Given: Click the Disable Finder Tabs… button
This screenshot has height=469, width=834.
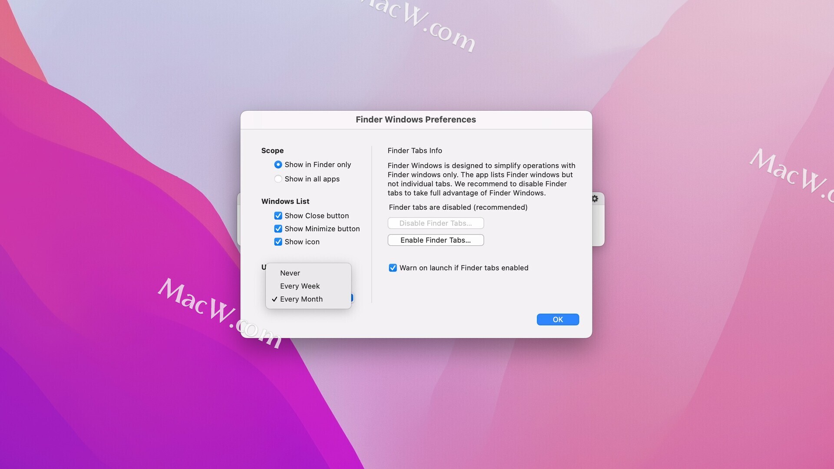Looking at the screenshot, I should [x=436, y=223].
